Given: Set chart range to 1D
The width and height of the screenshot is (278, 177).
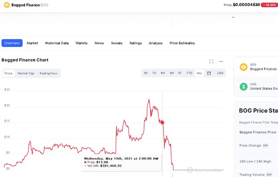Looking at the screenshot, I should [146, 73].
